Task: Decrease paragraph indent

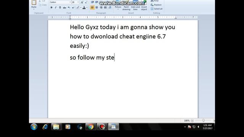Action: [92, 2]
